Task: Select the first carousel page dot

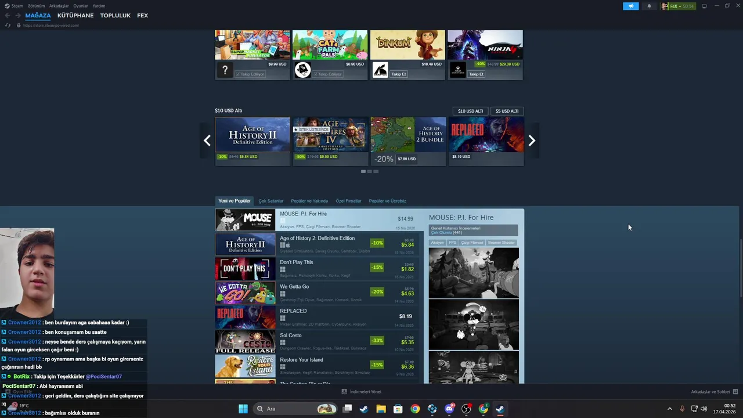Action: 363,171
